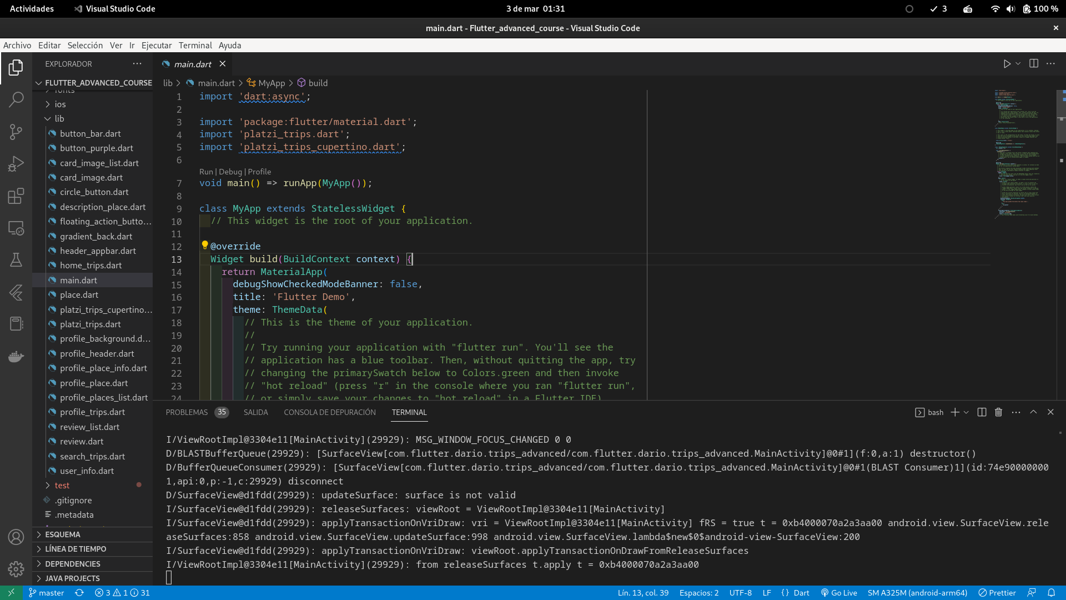Click the Debug code lens above main
Screen dimensions: 1066x600
[x=230, y=172]
